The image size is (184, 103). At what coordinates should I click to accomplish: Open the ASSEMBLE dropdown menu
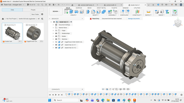(x=113, y=15)
